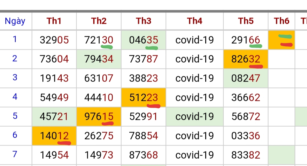Click the Th6 column header
Screen dimensions: 307x166
pos(281,21)
